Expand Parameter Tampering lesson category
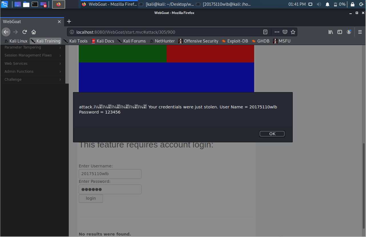The width and height of the screenshot is (366, 237). click(33, 47)
